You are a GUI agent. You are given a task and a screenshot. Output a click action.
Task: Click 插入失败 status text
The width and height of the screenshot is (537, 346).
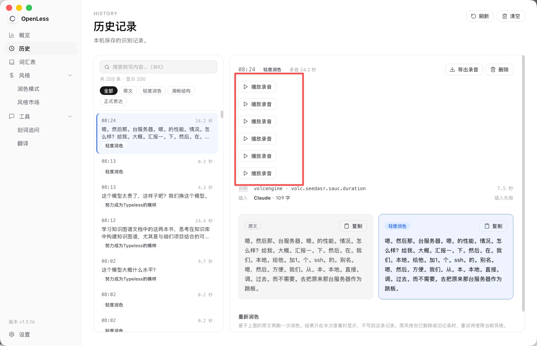504,198
